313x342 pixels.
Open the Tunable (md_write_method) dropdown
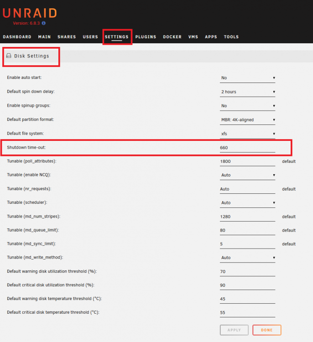coord(247,258)
